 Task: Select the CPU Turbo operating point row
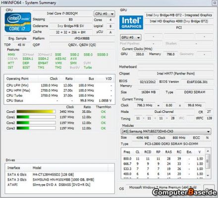pyautogui.click(x=59, y=96)
